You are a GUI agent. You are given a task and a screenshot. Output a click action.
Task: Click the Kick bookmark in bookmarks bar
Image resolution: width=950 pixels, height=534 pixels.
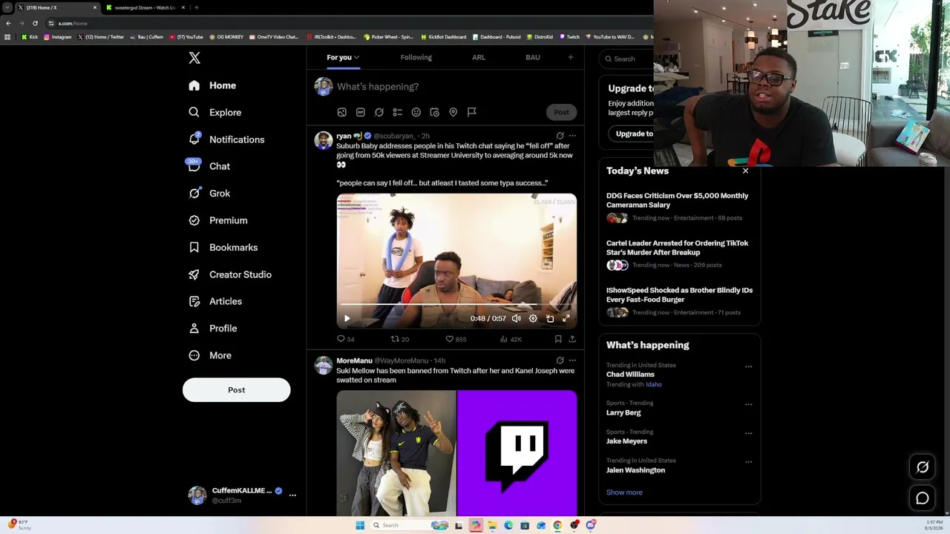tap(30, 36)
